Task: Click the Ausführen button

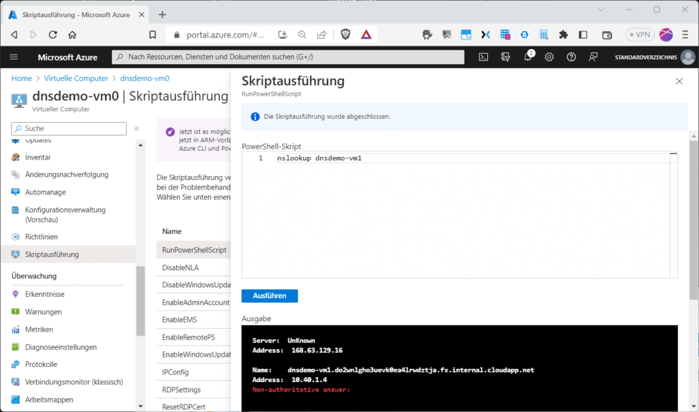Action: [270, 296]
